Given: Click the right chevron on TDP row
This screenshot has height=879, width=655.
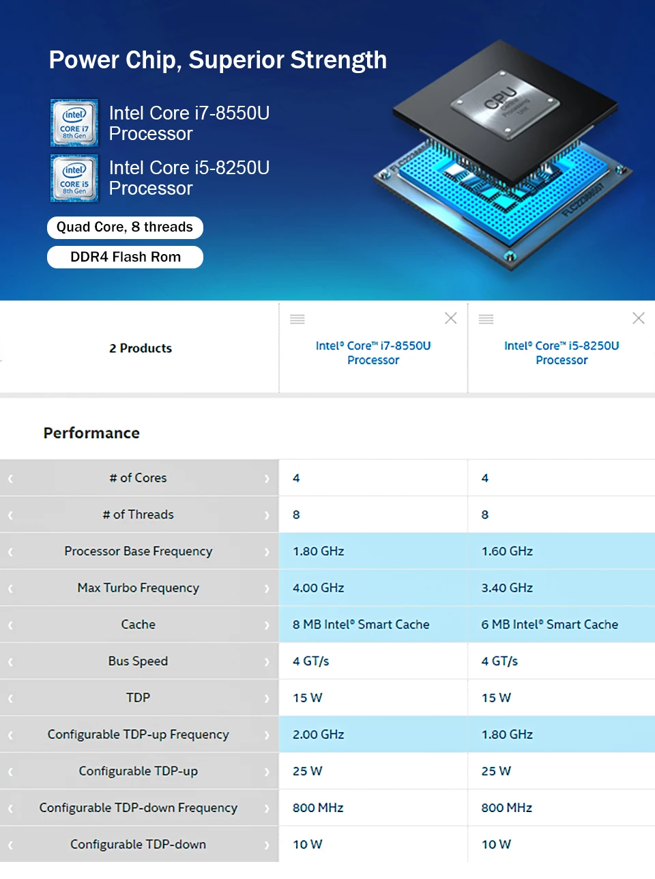Looking at the screenshot, I should [x=267, y=699].
